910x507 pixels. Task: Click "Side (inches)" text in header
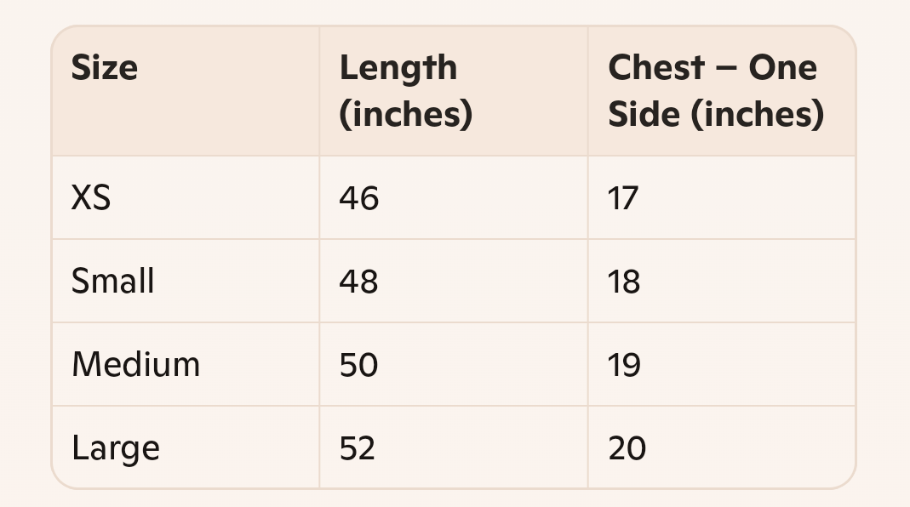point(716,114)
